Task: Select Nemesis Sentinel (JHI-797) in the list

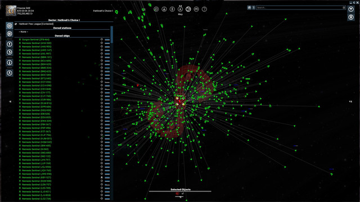Action: [36, 159]
